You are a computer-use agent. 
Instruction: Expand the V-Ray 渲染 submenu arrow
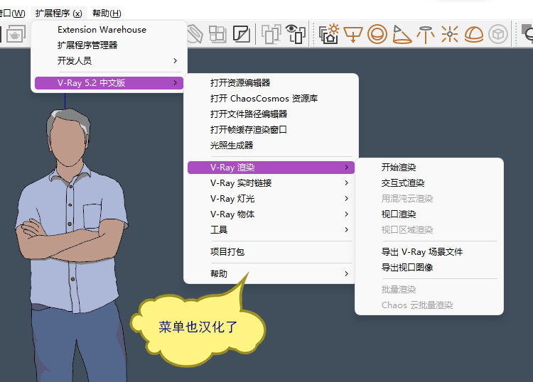(346, 168)
